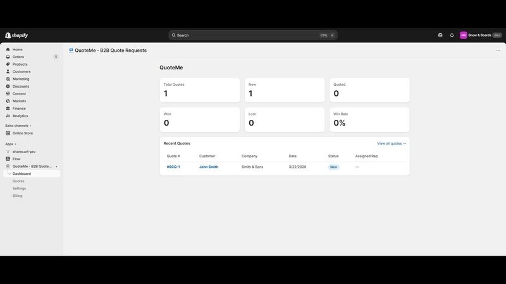Screen dimensions: 506x284
Task: Go to the Quotes menu item
Action: (x=18, y=181)
